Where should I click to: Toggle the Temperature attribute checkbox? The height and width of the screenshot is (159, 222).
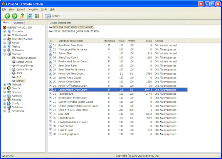(50, 94)
